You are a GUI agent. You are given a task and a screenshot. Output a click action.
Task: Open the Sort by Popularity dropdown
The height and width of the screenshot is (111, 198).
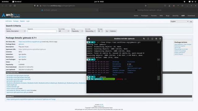click(x=77, y=31)
